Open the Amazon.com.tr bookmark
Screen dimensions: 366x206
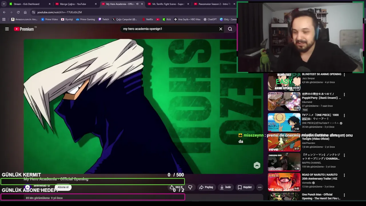click(x=24, y=19)
